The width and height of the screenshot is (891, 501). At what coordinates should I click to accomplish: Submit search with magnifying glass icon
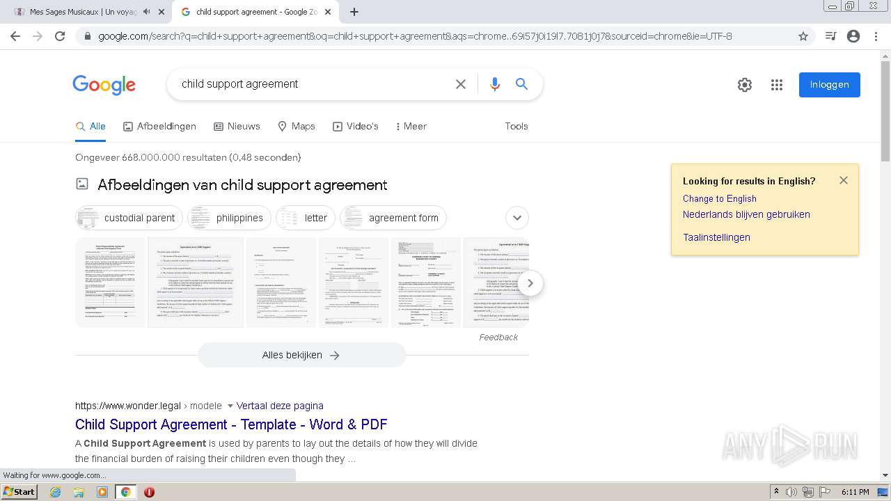pos(521,84)
